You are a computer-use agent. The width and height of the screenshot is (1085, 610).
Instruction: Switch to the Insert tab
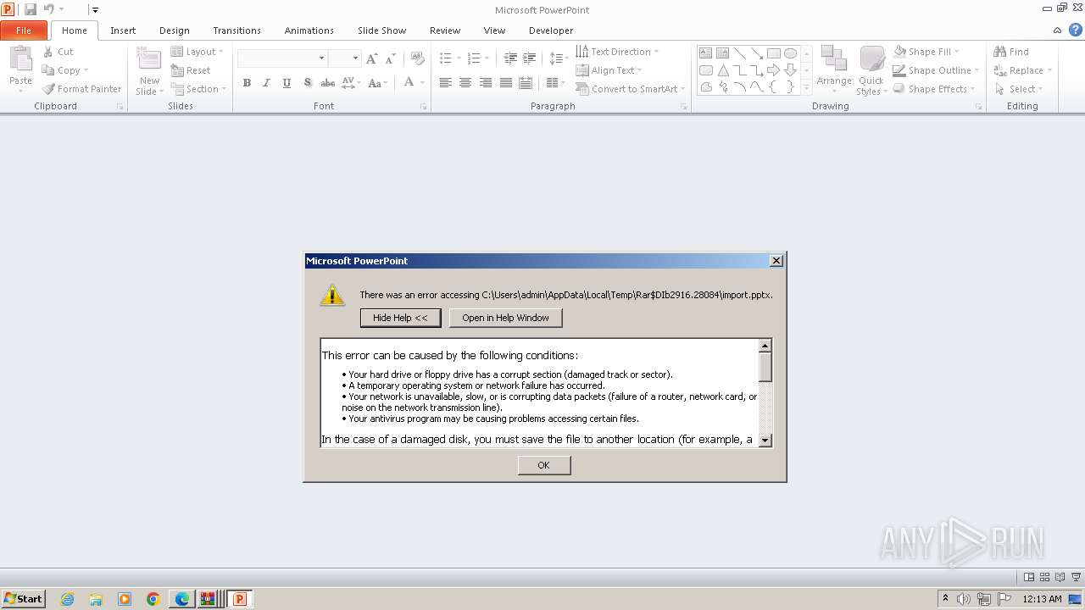(x=123, y=30)
